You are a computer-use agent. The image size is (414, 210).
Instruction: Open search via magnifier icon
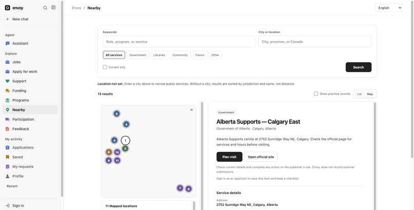pyautogui.click(x=45, y=8)
